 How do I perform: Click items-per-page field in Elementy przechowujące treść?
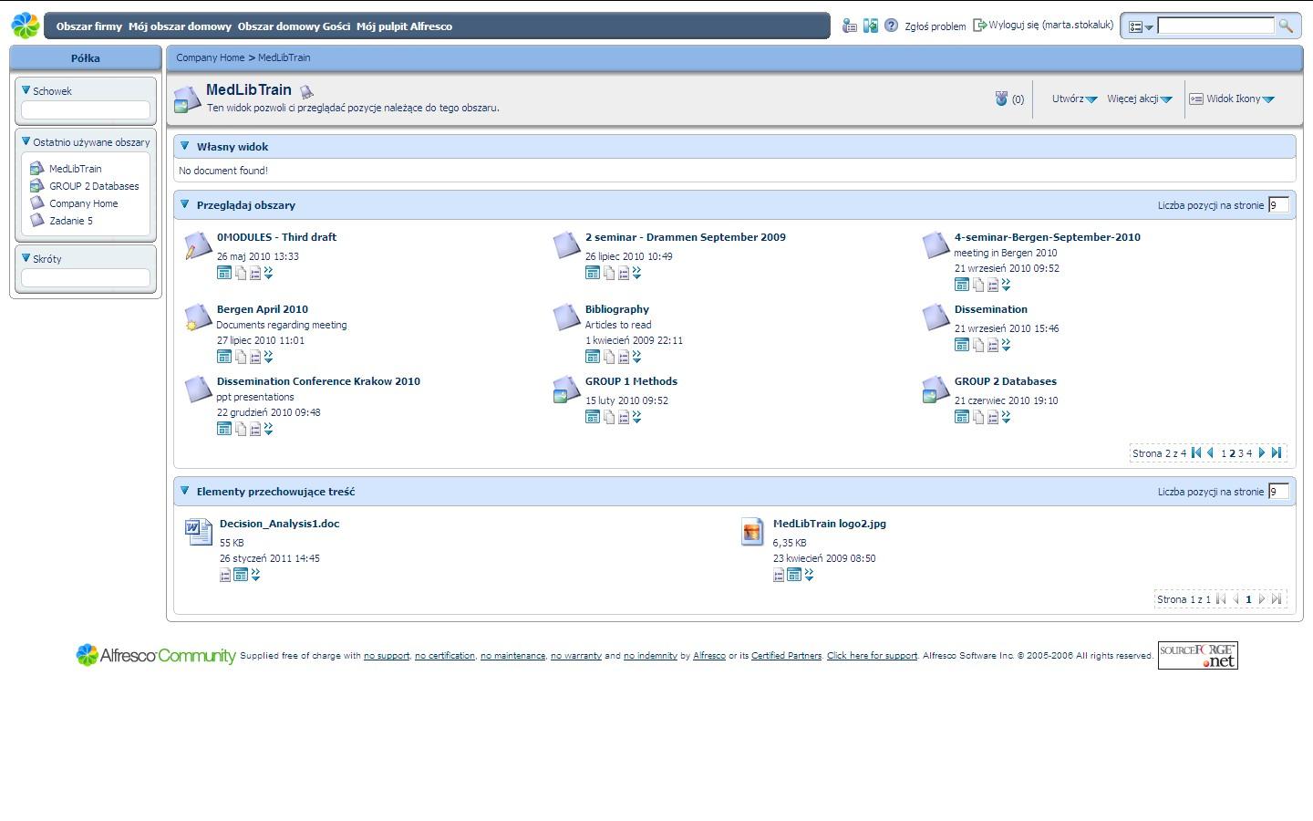click(x=1278, y=491)
